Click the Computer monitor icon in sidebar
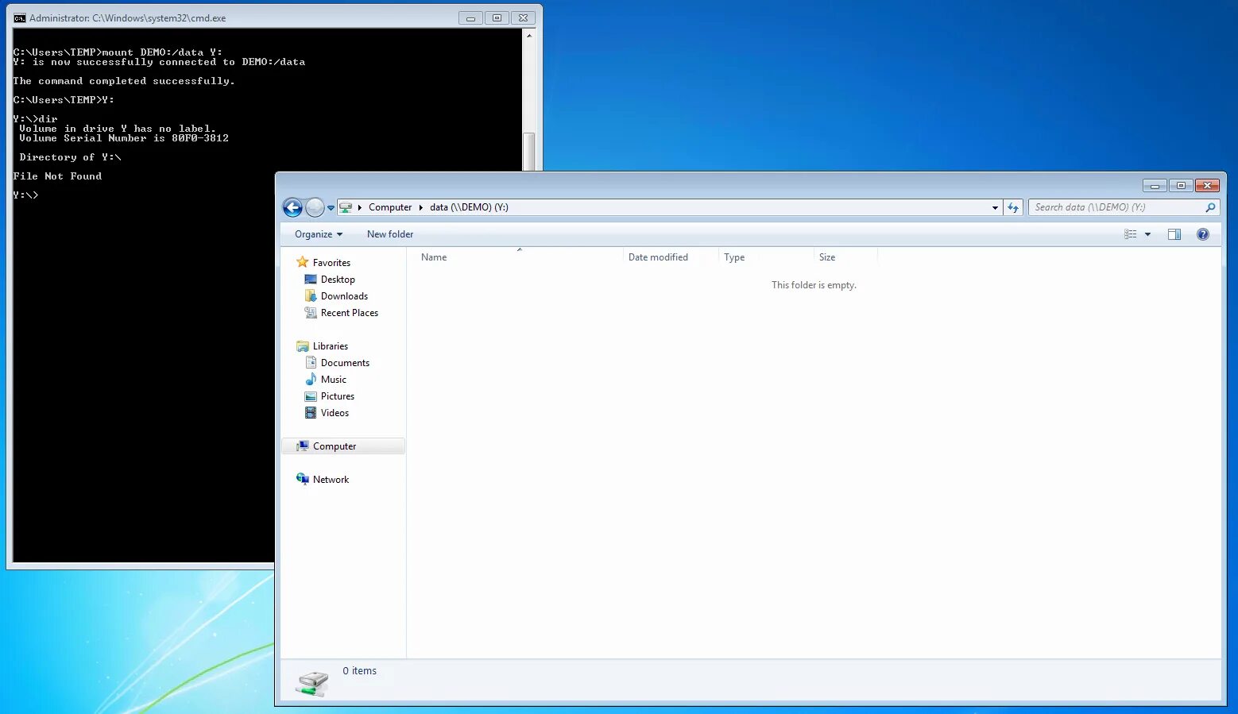The height and width of the screenshot is (714, 1238). 302,446
